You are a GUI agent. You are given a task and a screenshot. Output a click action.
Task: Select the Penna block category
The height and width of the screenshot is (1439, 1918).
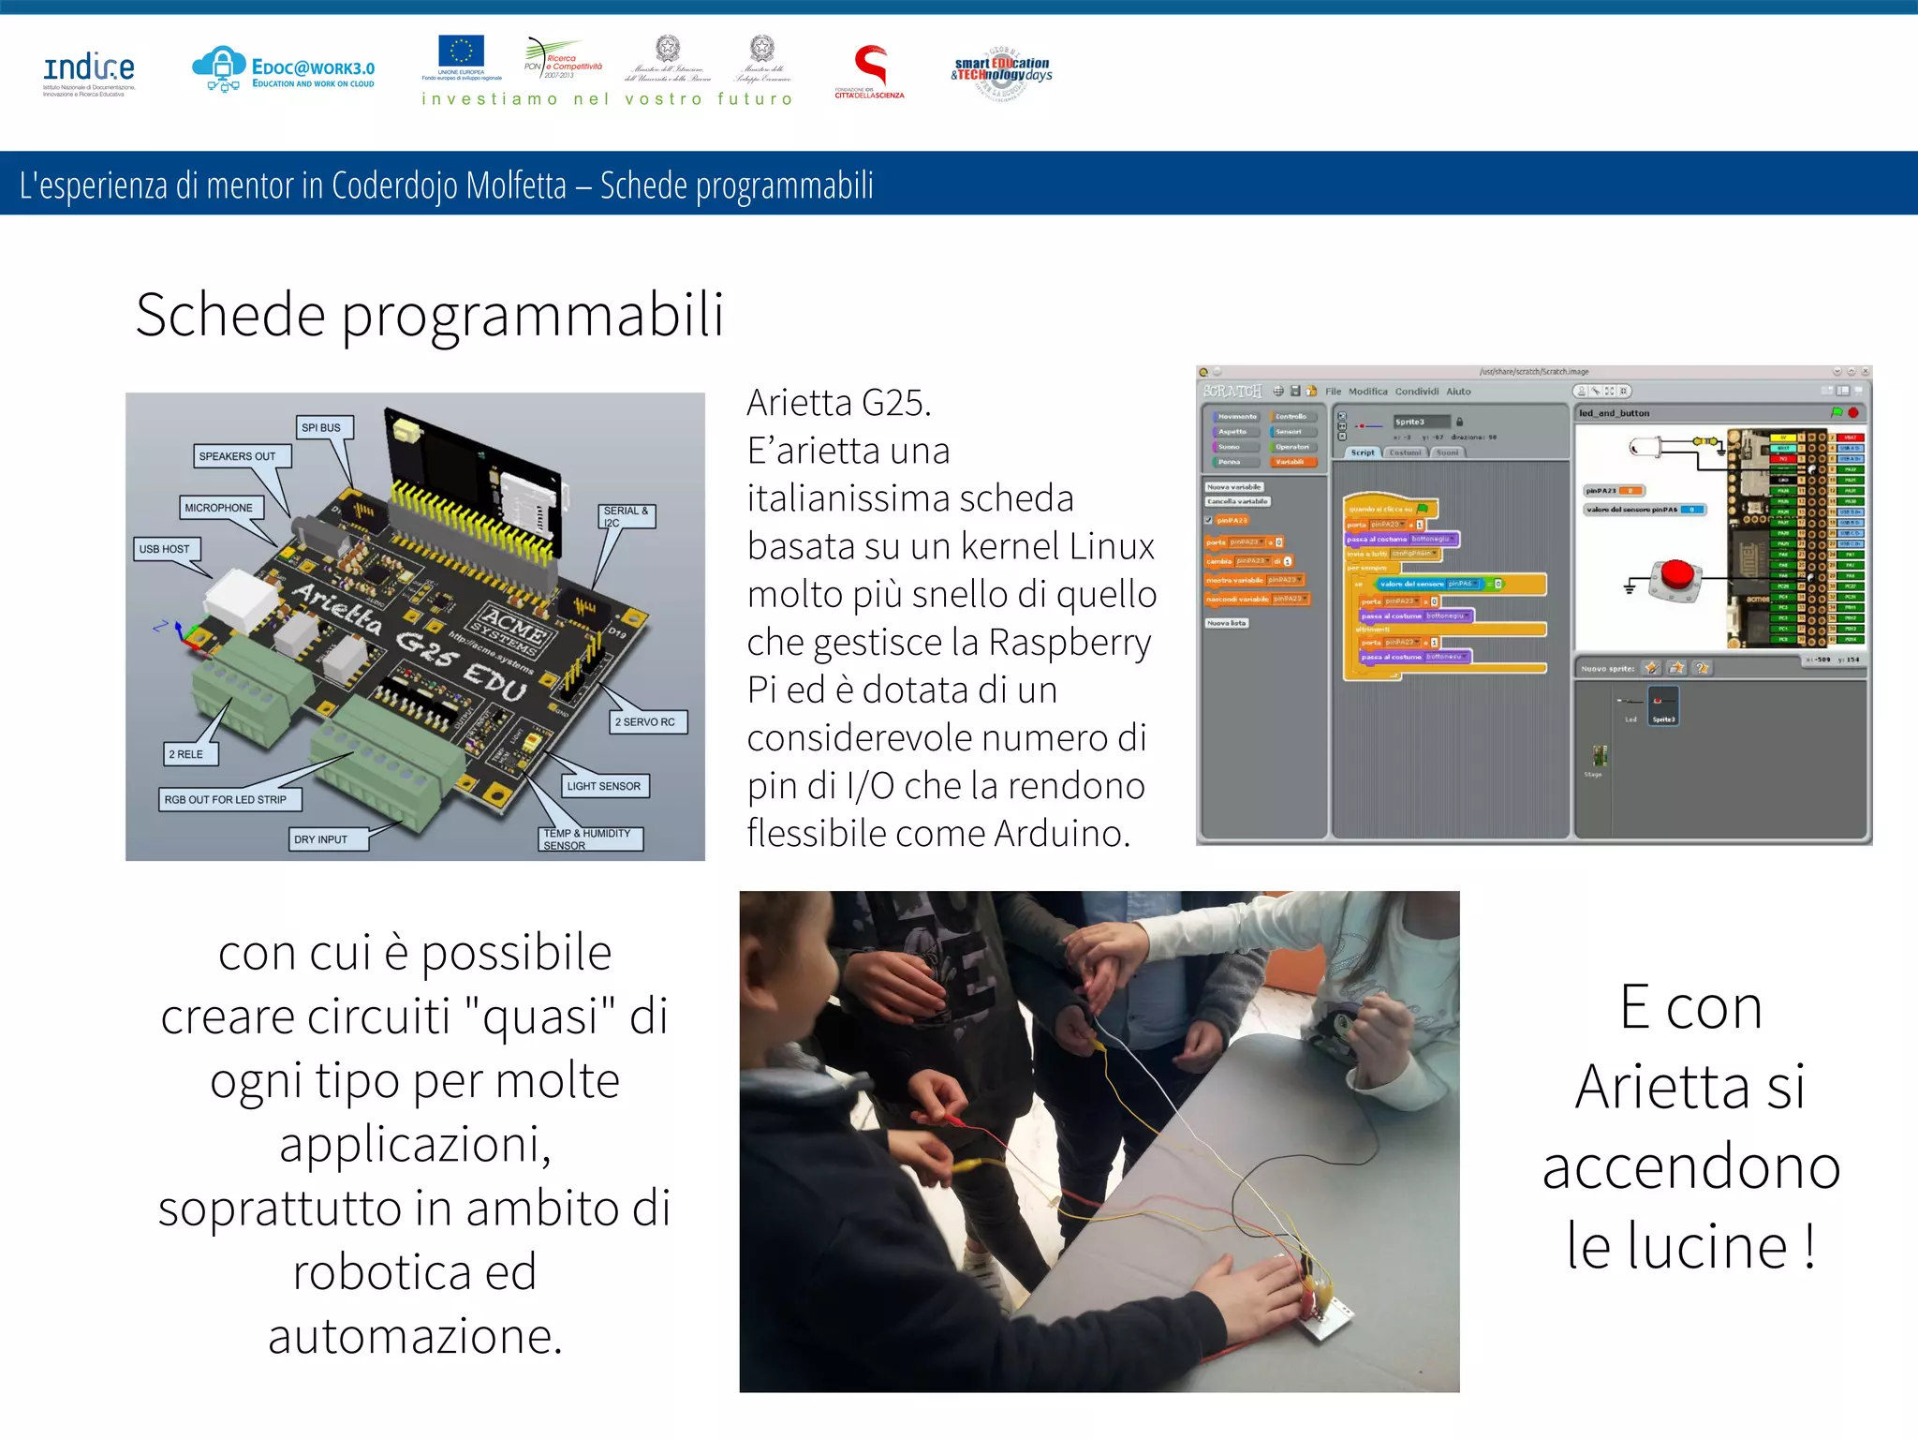1236,462
